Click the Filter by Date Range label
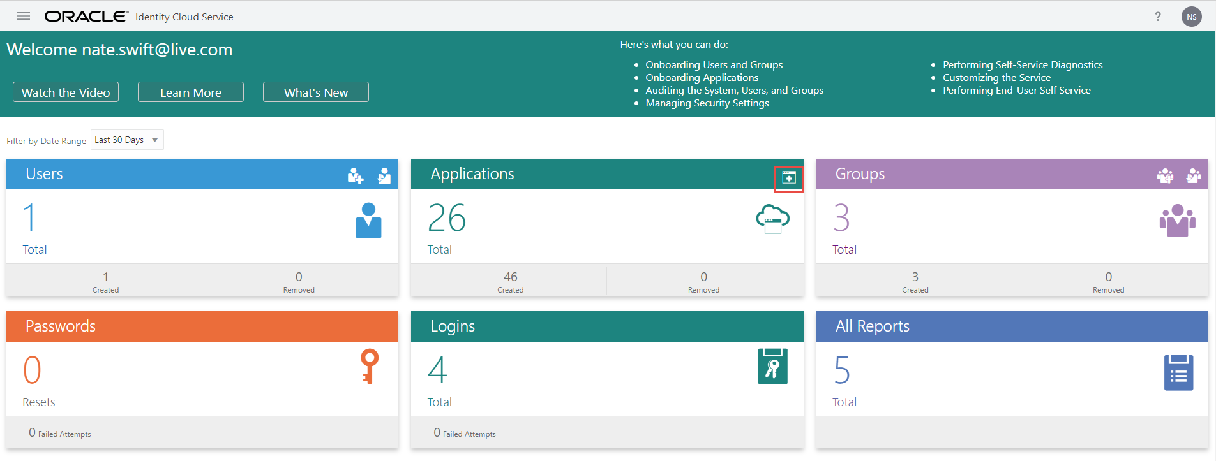1216x461 pixels. point(46,141)
